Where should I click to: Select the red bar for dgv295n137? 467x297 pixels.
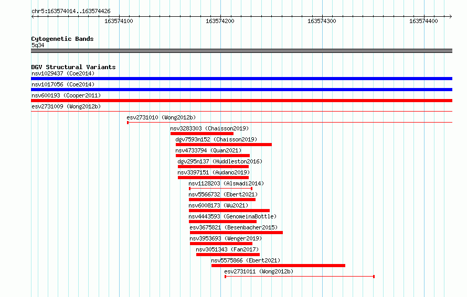213,167
